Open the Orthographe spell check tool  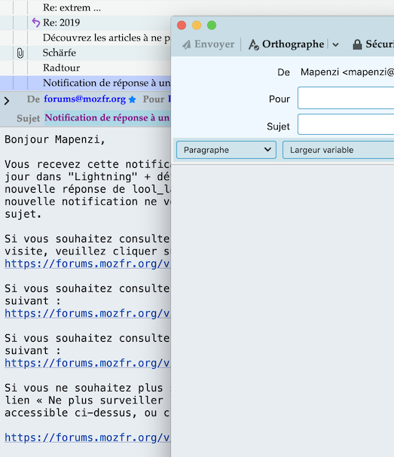click(x=286, y=44)
